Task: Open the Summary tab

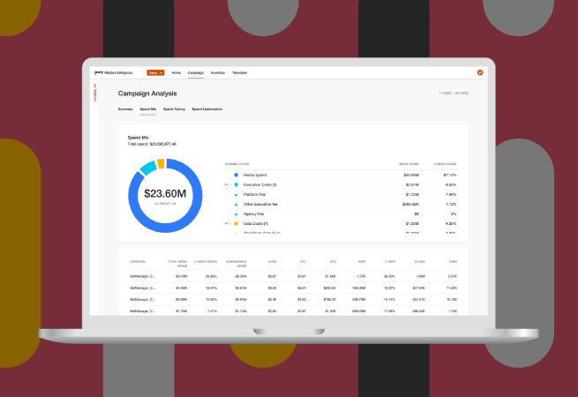Action: click(125, 109)
